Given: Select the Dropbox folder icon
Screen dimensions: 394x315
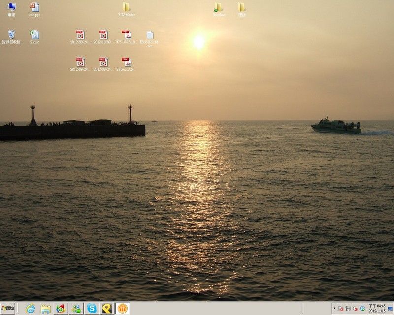Looking at the screenshot, I should 219,8.
